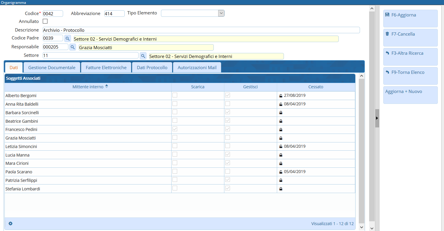The width and height of the screenshot is (444, 231).
Task: Click the magnifier icon beside Responsabile field
Action: [73, 47]
